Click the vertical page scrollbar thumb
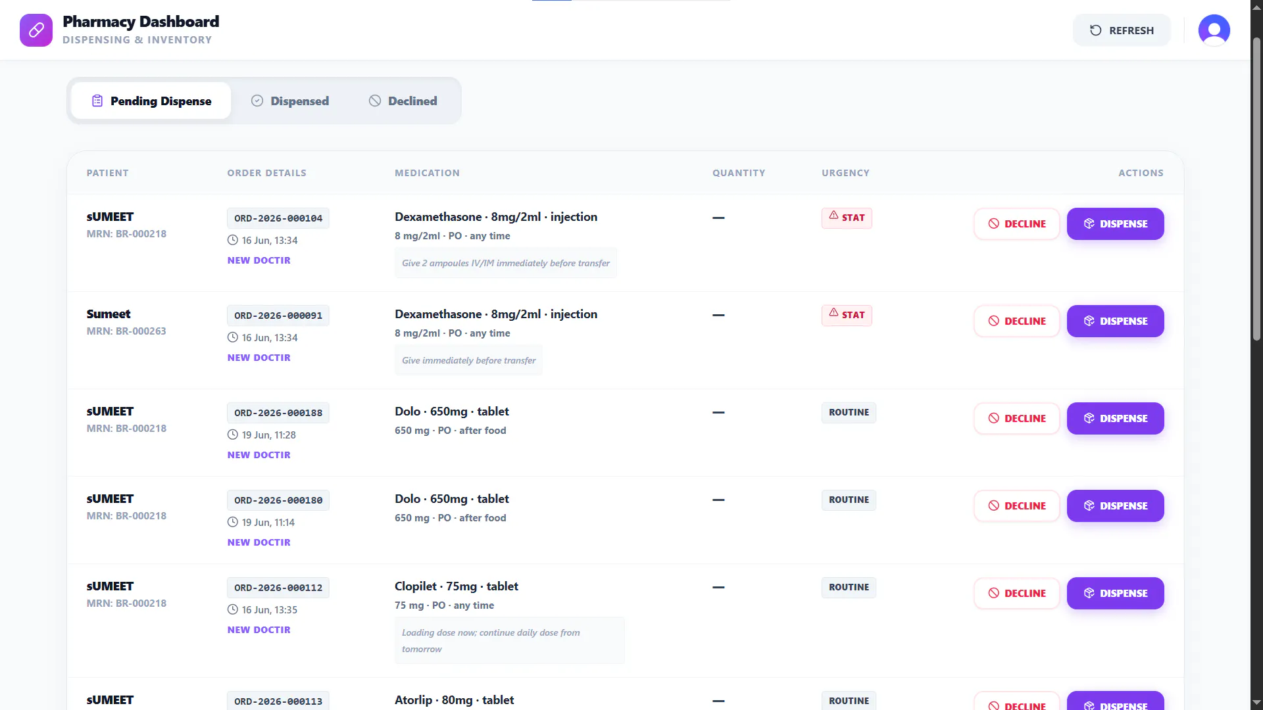1263x710 pixels. point(1256,189)
